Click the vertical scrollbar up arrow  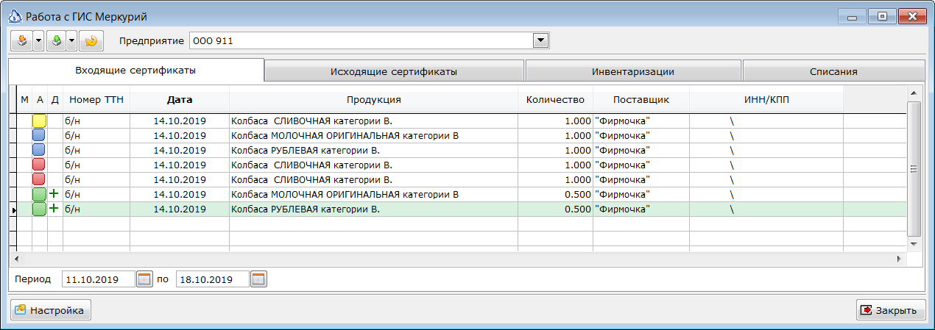coord(913,93)
